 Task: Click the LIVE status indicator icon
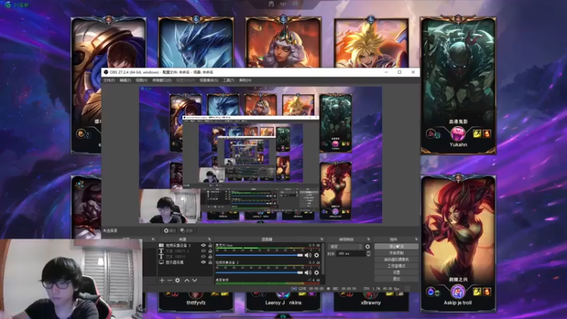click(294, 289)
